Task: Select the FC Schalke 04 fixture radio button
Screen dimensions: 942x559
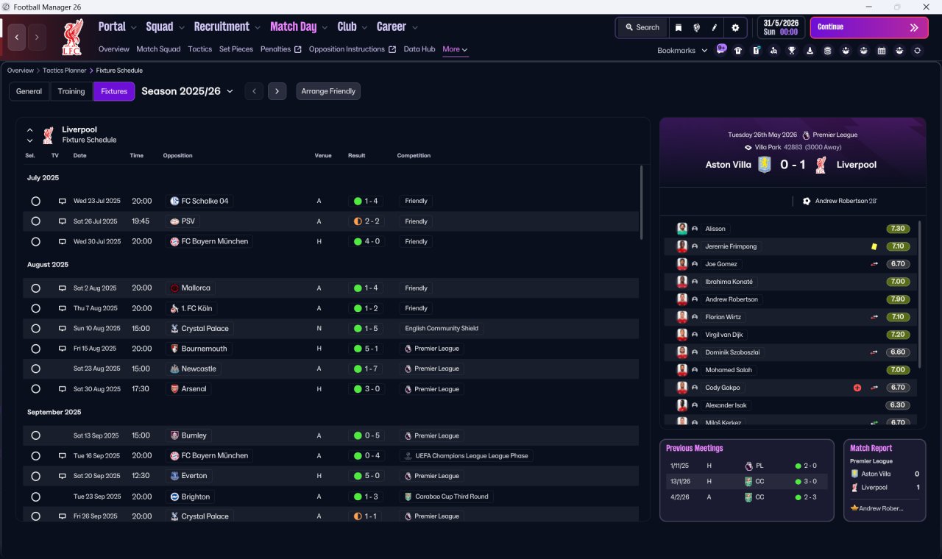Action: pyautogui.click(x=35, y=201)
